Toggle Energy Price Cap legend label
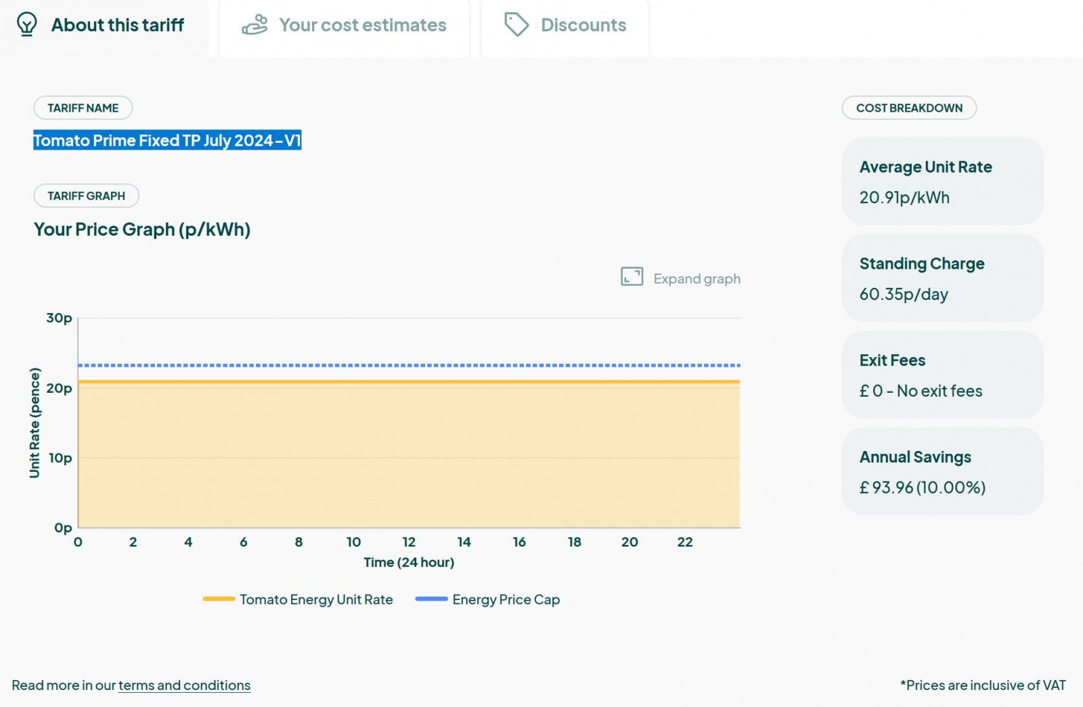1083x707 pixels. 506,599
